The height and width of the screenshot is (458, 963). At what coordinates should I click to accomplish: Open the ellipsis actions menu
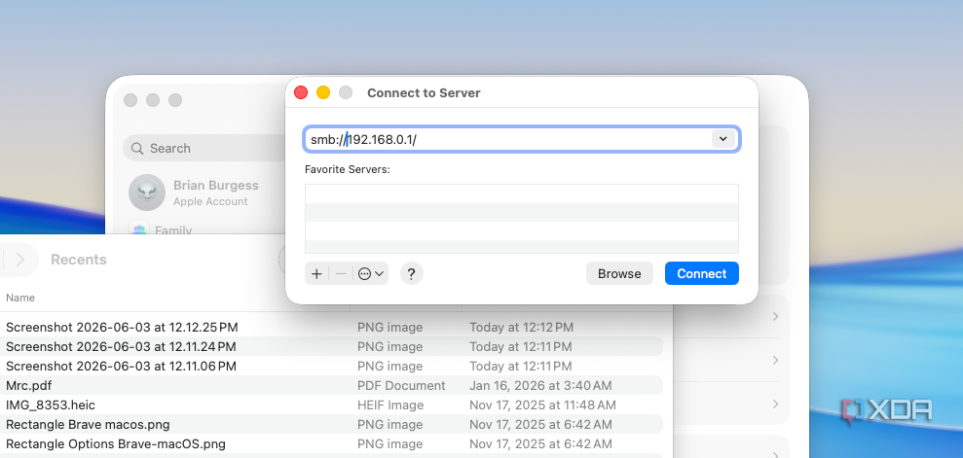pyautogui.click(x=370, y=273)
